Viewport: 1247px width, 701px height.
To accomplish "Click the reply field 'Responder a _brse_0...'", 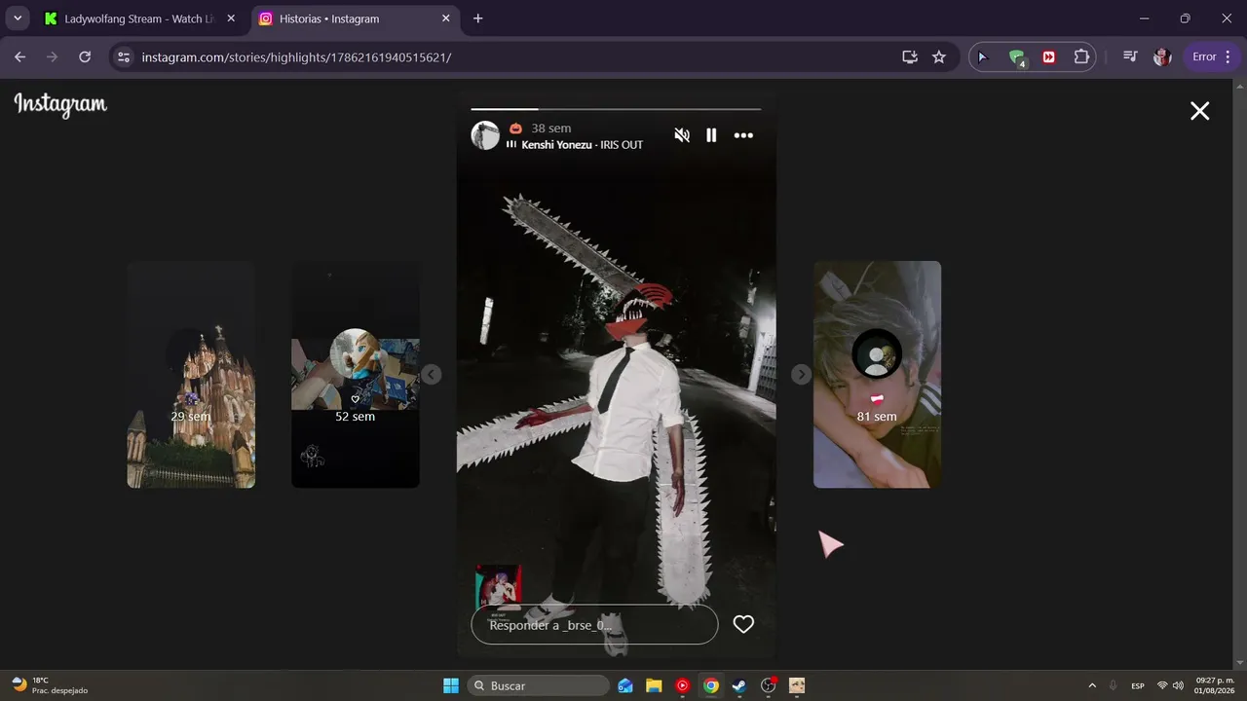I will click(594, 625).
